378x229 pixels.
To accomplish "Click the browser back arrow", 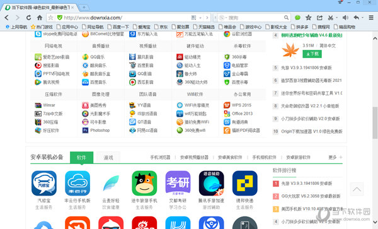I will tap(6, 18).
